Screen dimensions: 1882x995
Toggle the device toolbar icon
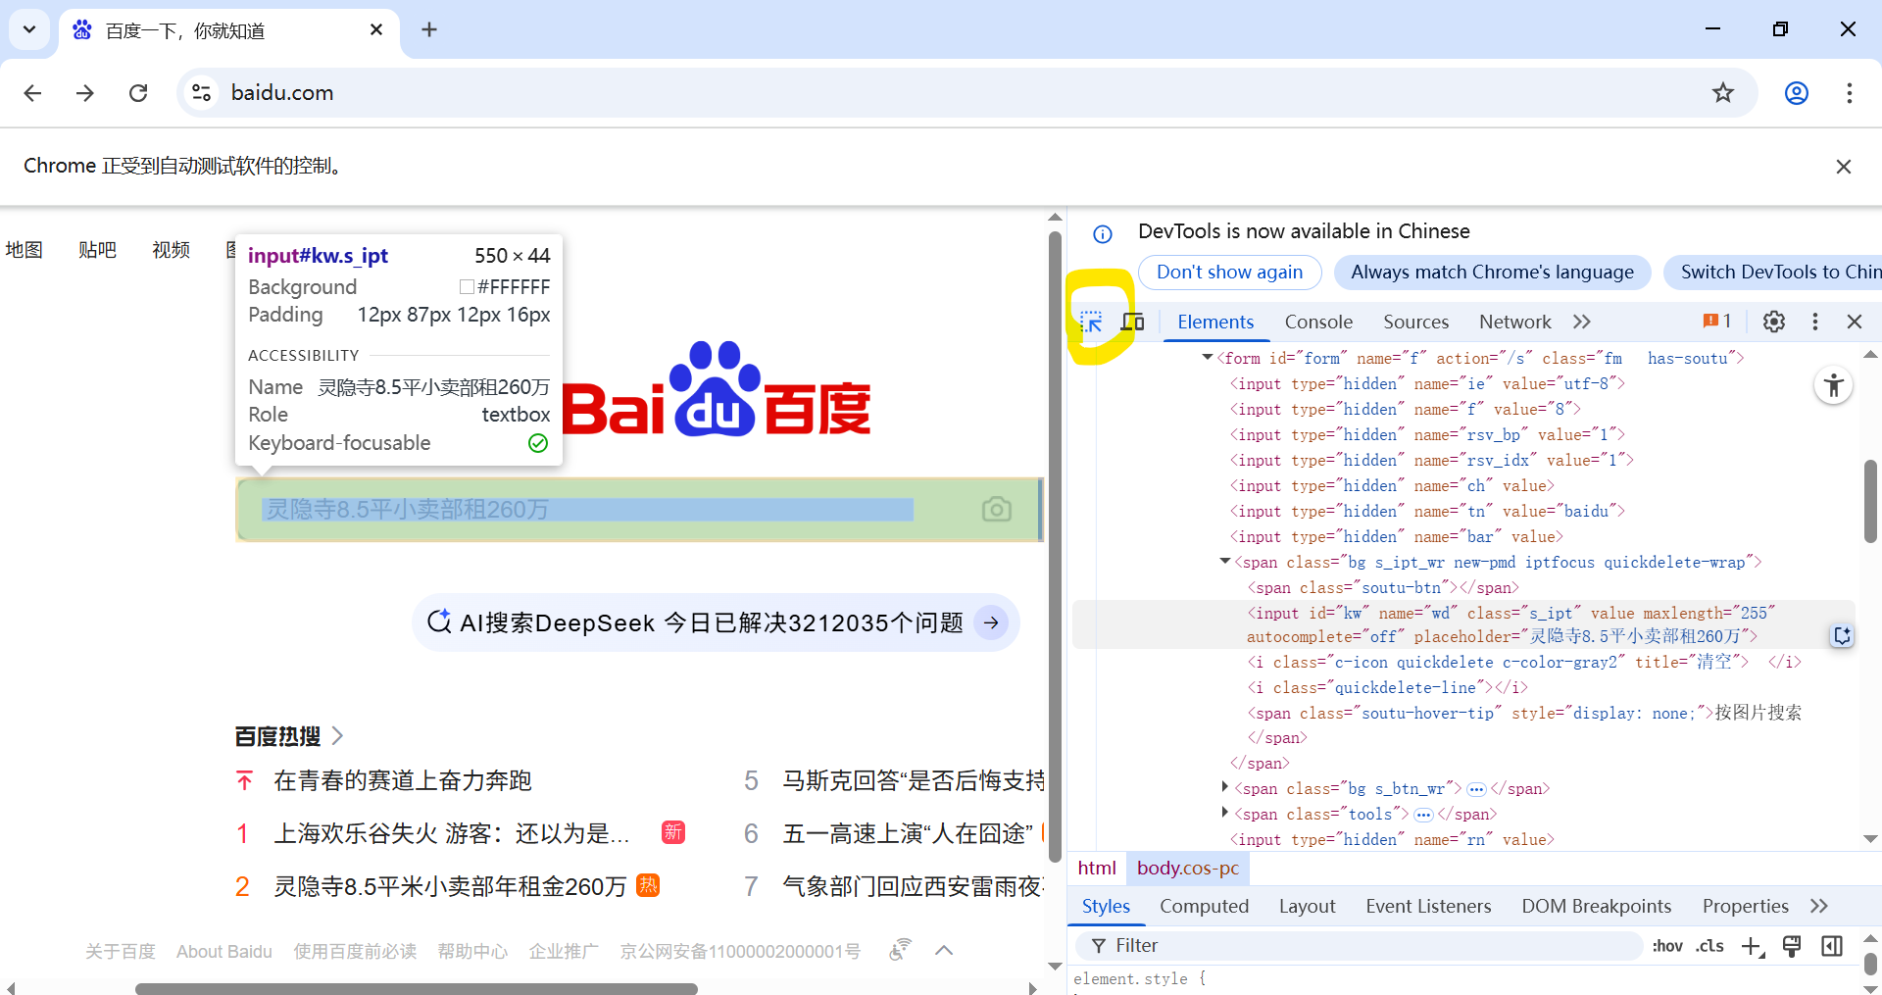point(1133,322)
